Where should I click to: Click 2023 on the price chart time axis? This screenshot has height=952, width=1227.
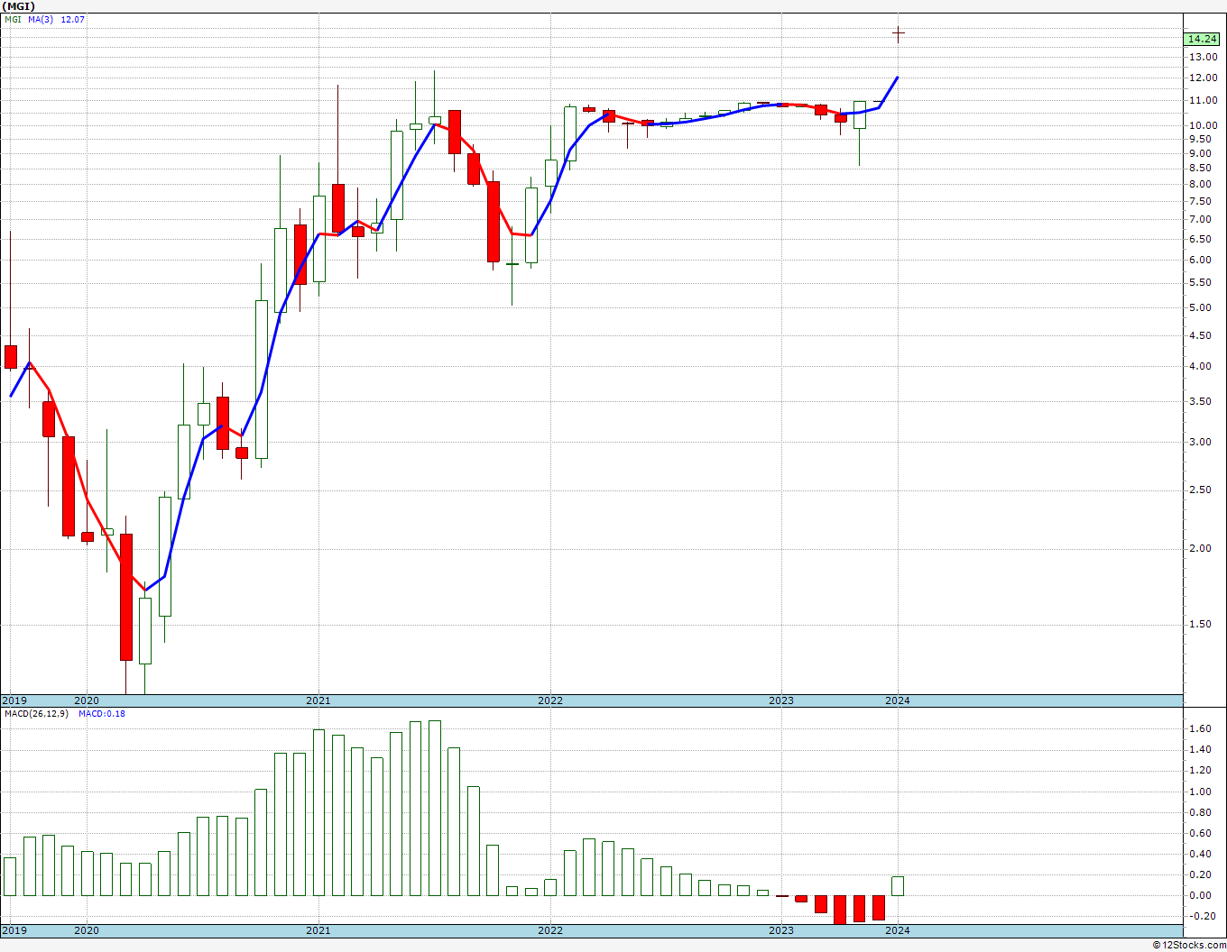point(781,700)
